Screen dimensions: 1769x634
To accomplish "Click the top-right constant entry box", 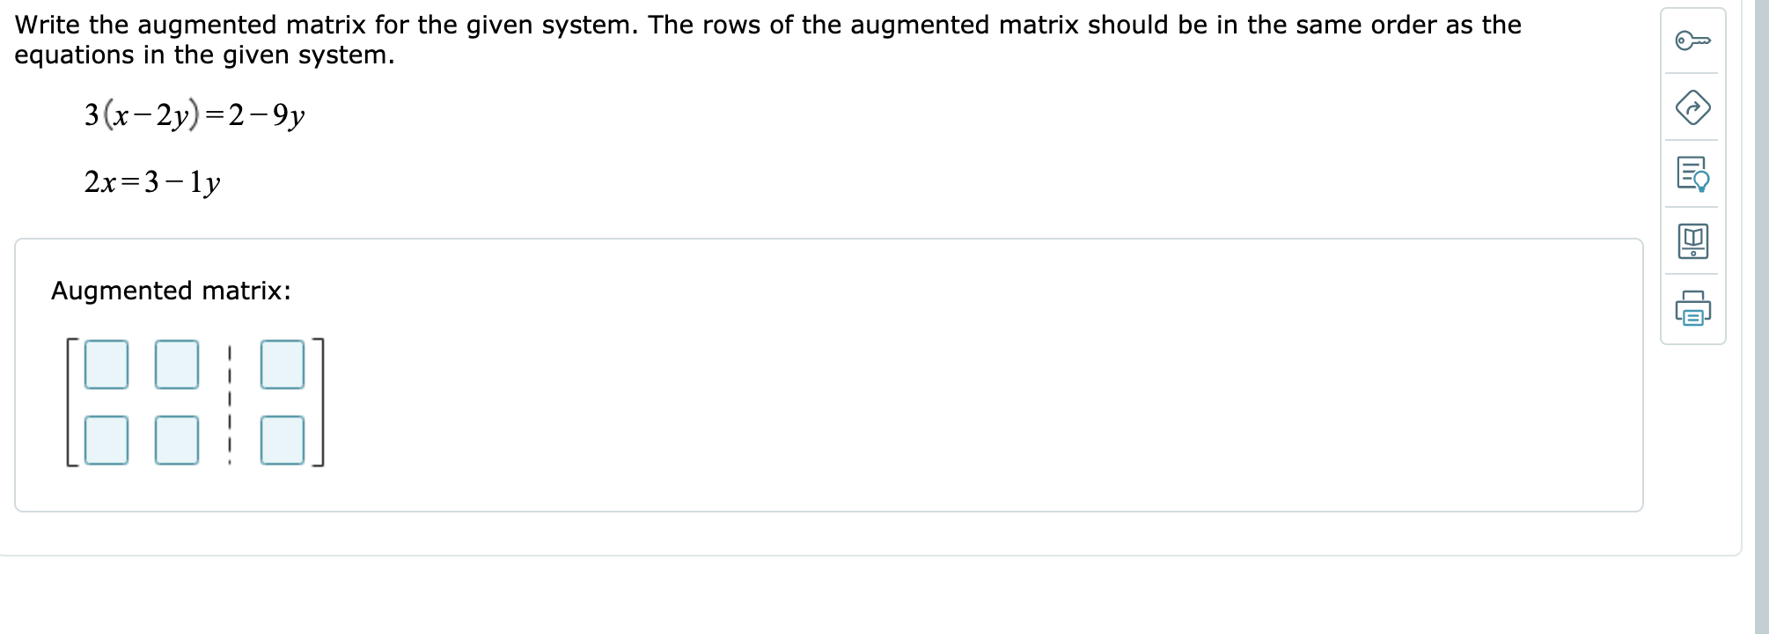I will click(x=282, y=365).
